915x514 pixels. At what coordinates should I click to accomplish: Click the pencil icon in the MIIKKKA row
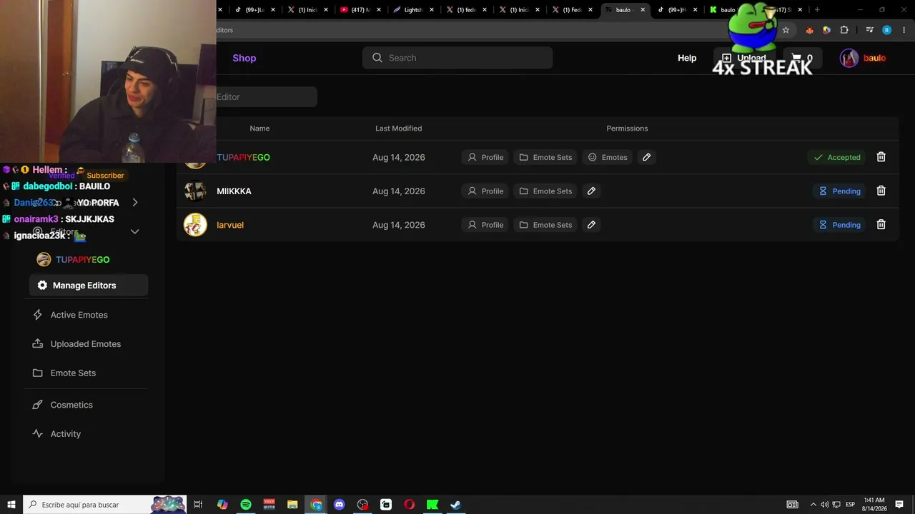coord(591,191)
